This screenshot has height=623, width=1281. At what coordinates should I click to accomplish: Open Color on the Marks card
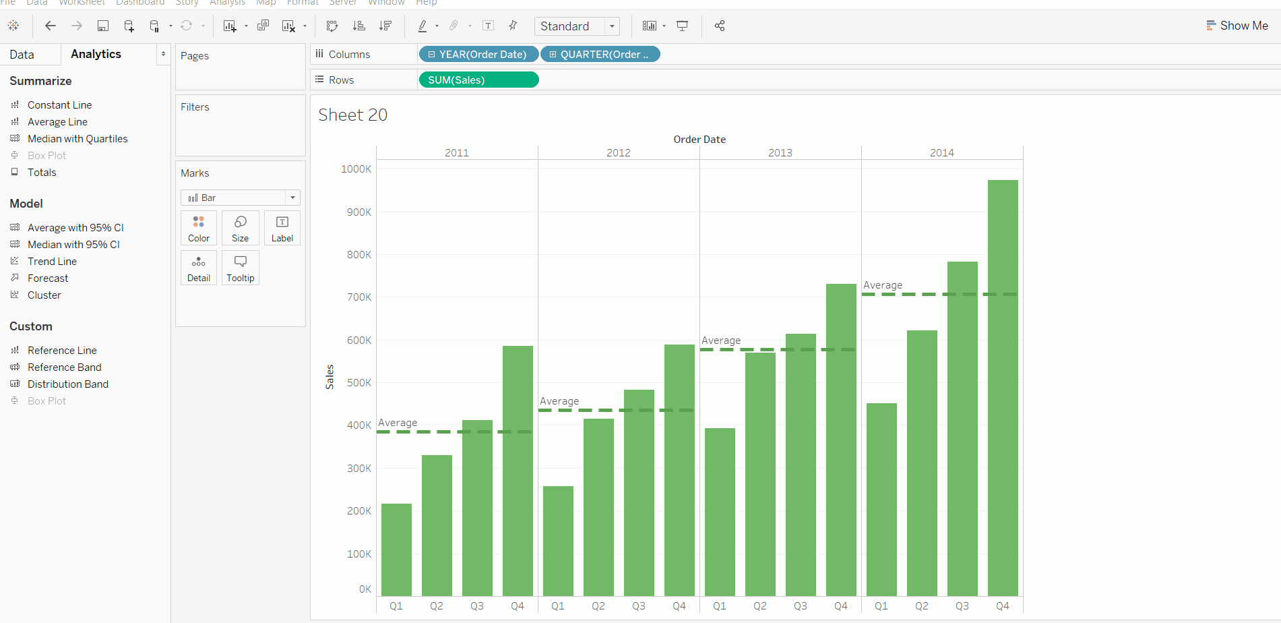(198, 227)
